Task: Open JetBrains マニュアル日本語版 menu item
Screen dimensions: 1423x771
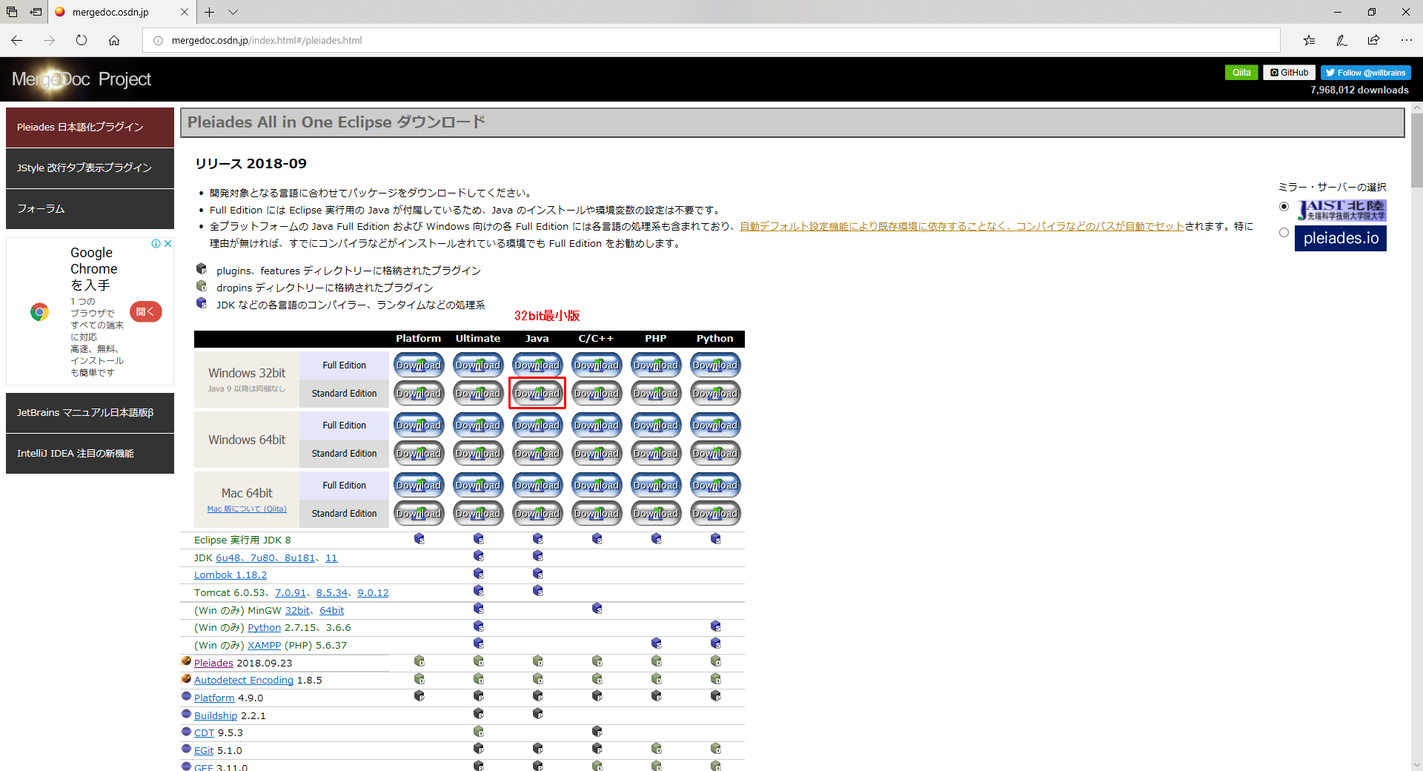Action: (x=90, y=413)
